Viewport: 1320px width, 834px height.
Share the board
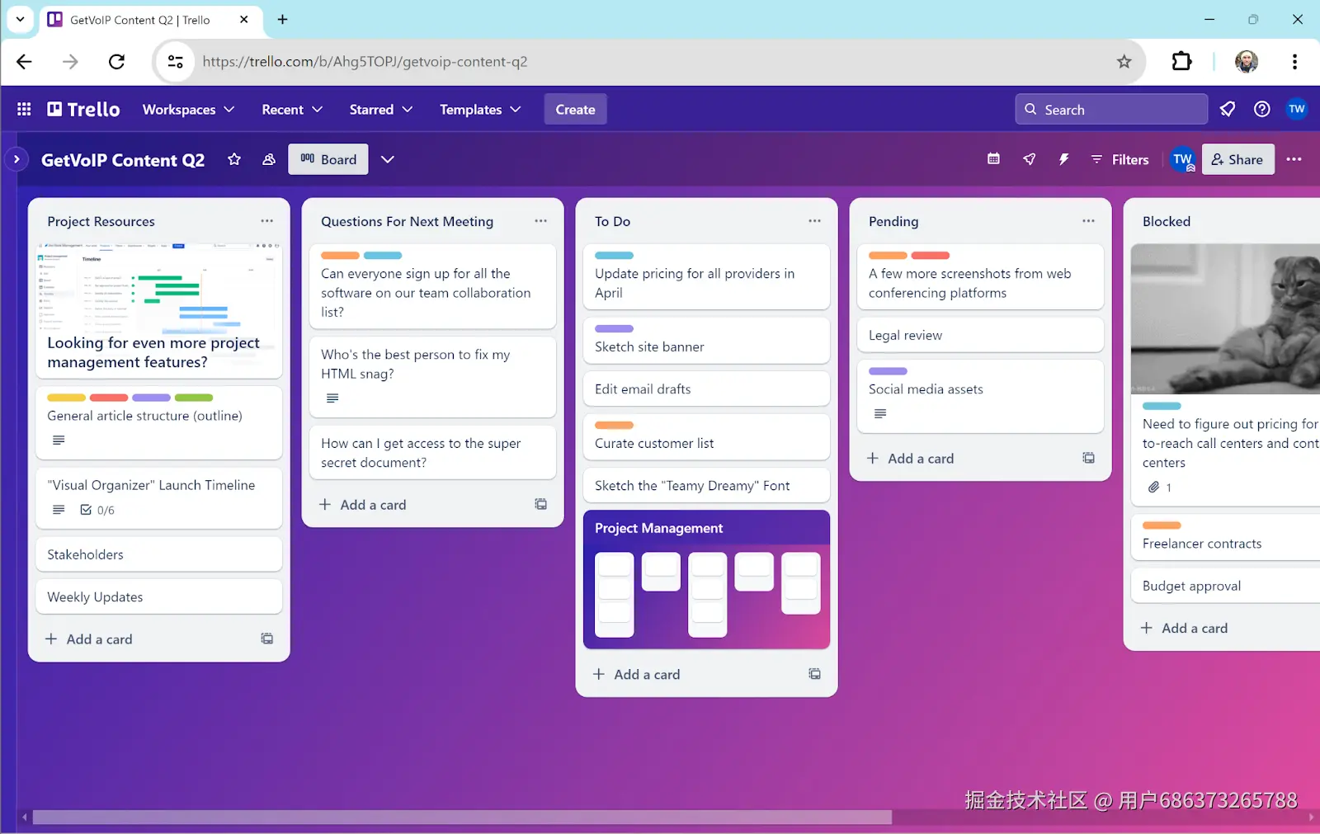click(x=1237, y=159)
